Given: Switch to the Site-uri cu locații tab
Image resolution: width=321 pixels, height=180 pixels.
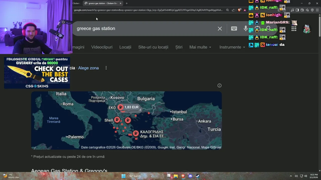Looking at the screenshot, I should (x=153, y=47).
